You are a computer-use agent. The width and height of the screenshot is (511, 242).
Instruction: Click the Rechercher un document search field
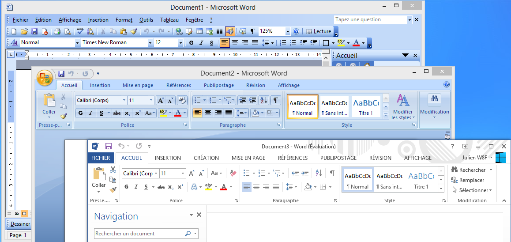pyautogui.click(x=147, y=234)
